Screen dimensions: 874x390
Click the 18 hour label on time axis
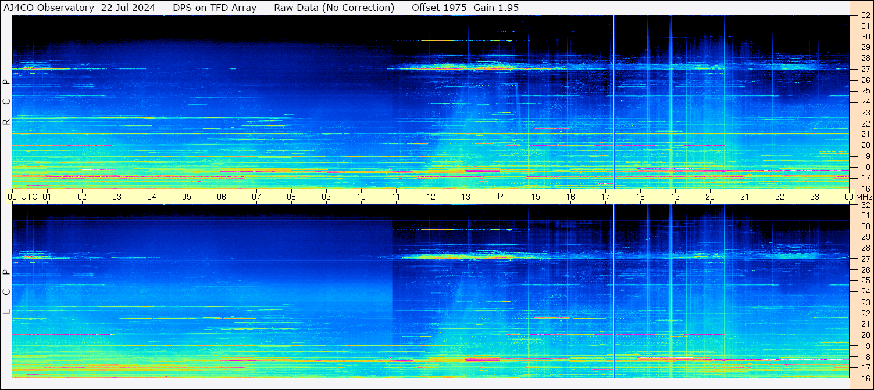(640, 197)
